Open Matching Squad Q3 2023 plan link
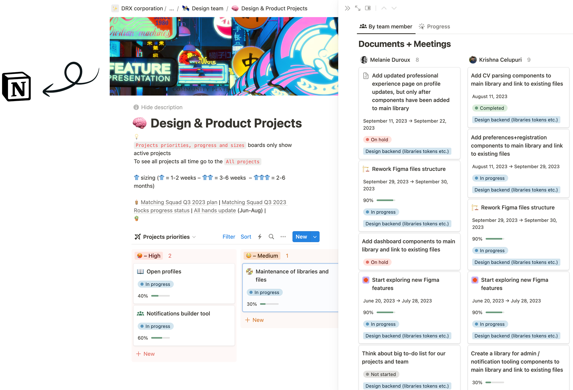The image size is (573, 390). 179,202
